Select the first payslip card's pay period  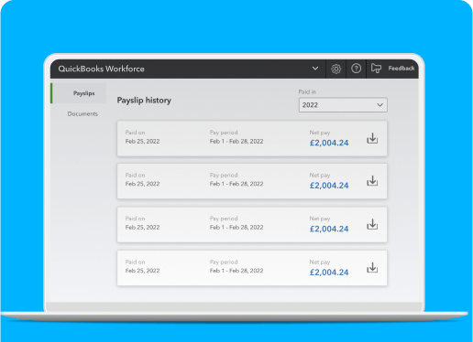click(236, 142)
